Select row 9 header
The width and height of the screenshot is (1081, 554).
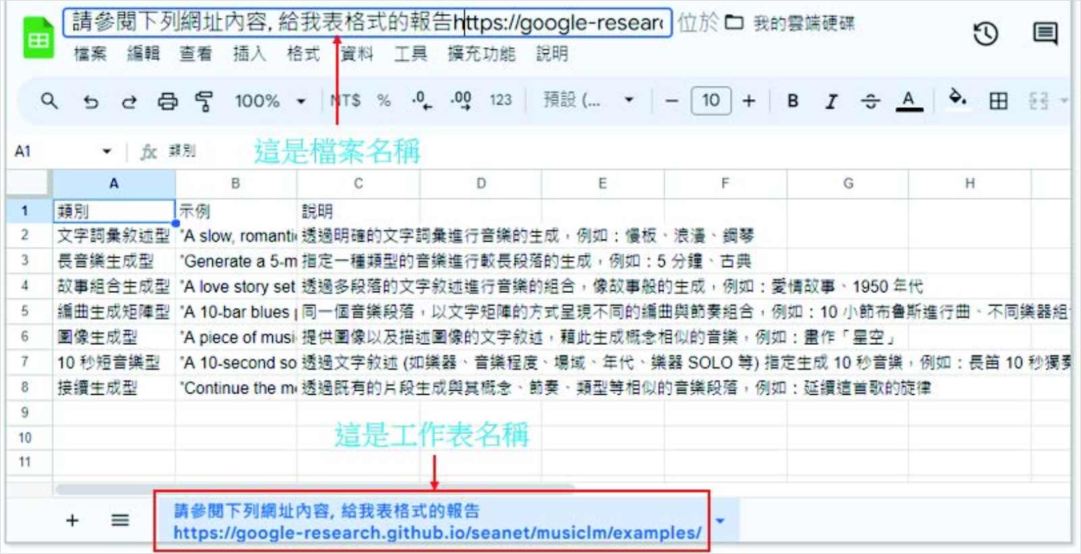click(26, 412)
